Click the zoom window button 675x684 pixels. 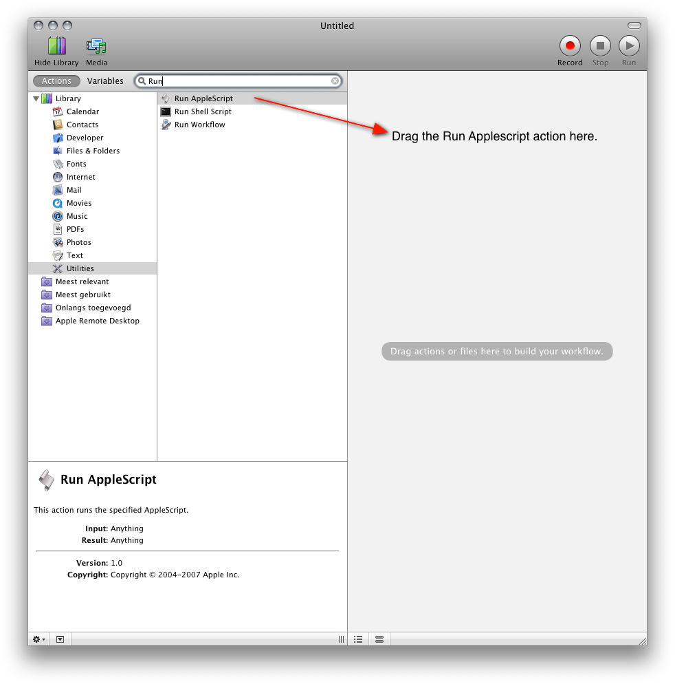[x=67, y=25]
